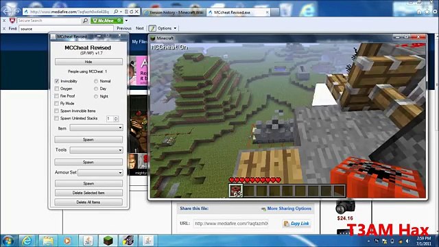Open the Tools dropdown in MCCheat
This screenshot has height=247, width=439.
tap(96, 150)
